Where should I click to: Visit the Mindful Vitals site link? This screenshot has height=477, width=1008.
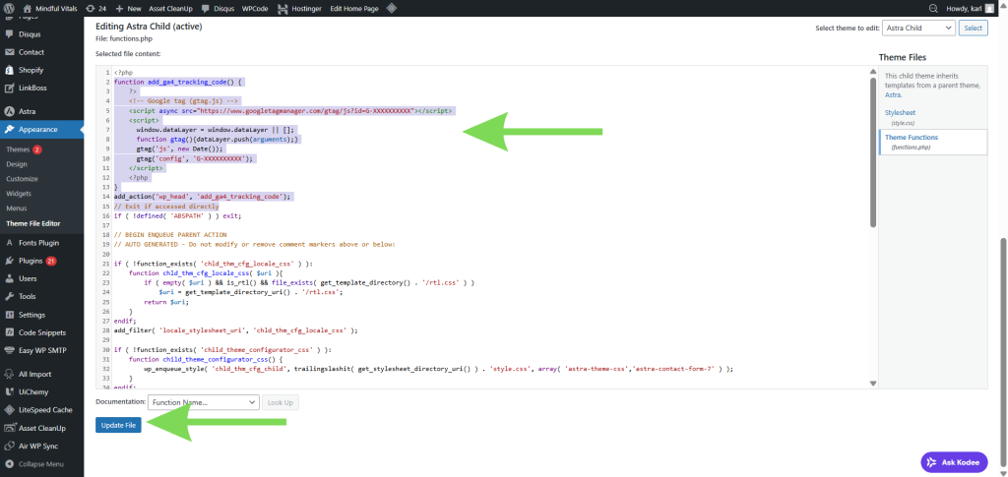pos(49,8)
